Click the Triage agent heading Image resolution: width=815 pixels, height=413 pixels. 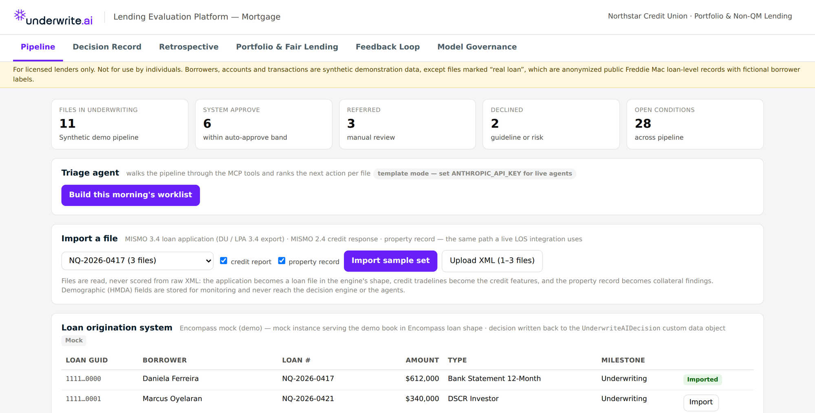[90, 173]
